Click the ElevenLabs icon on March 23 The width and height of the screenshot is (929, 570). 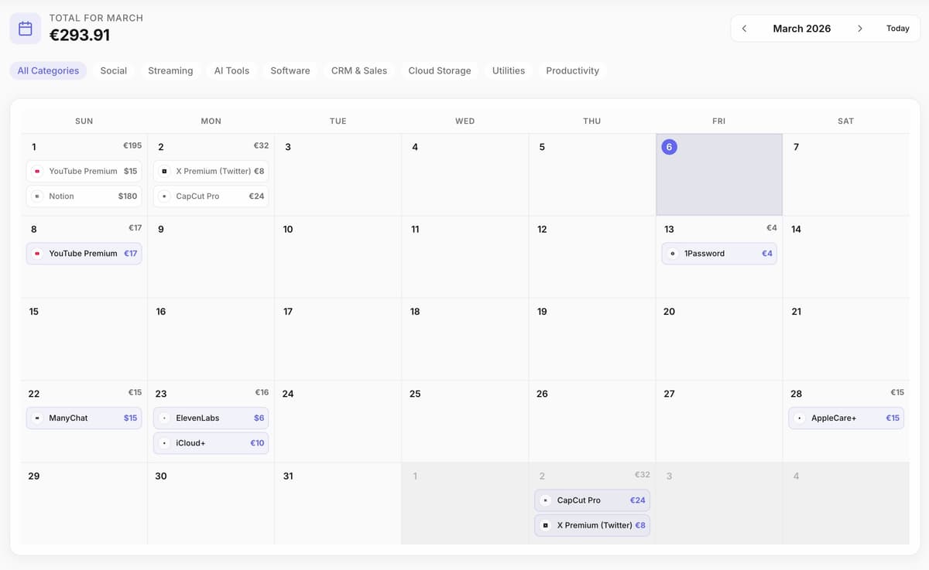(x=163, y=418)
